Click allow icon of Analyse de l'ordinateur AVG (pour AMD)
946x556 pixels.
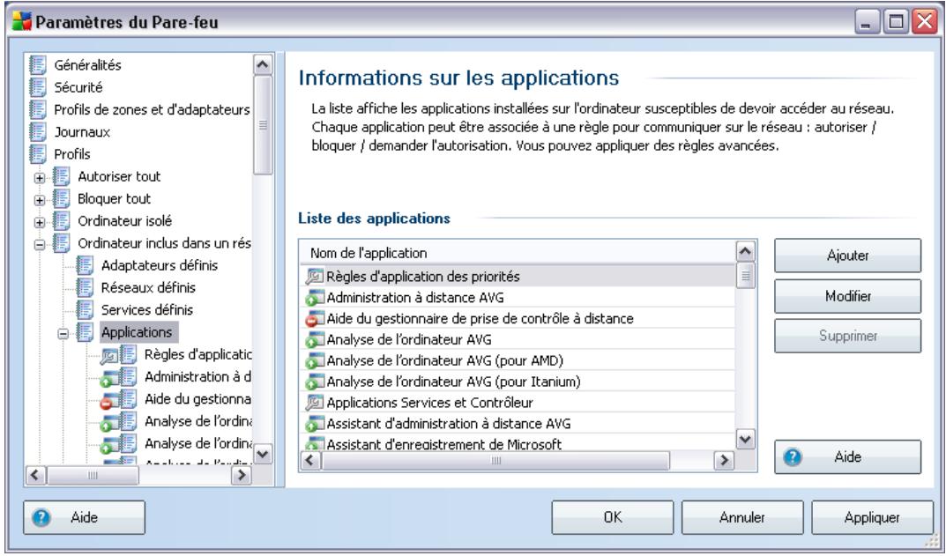pos(315,360)
